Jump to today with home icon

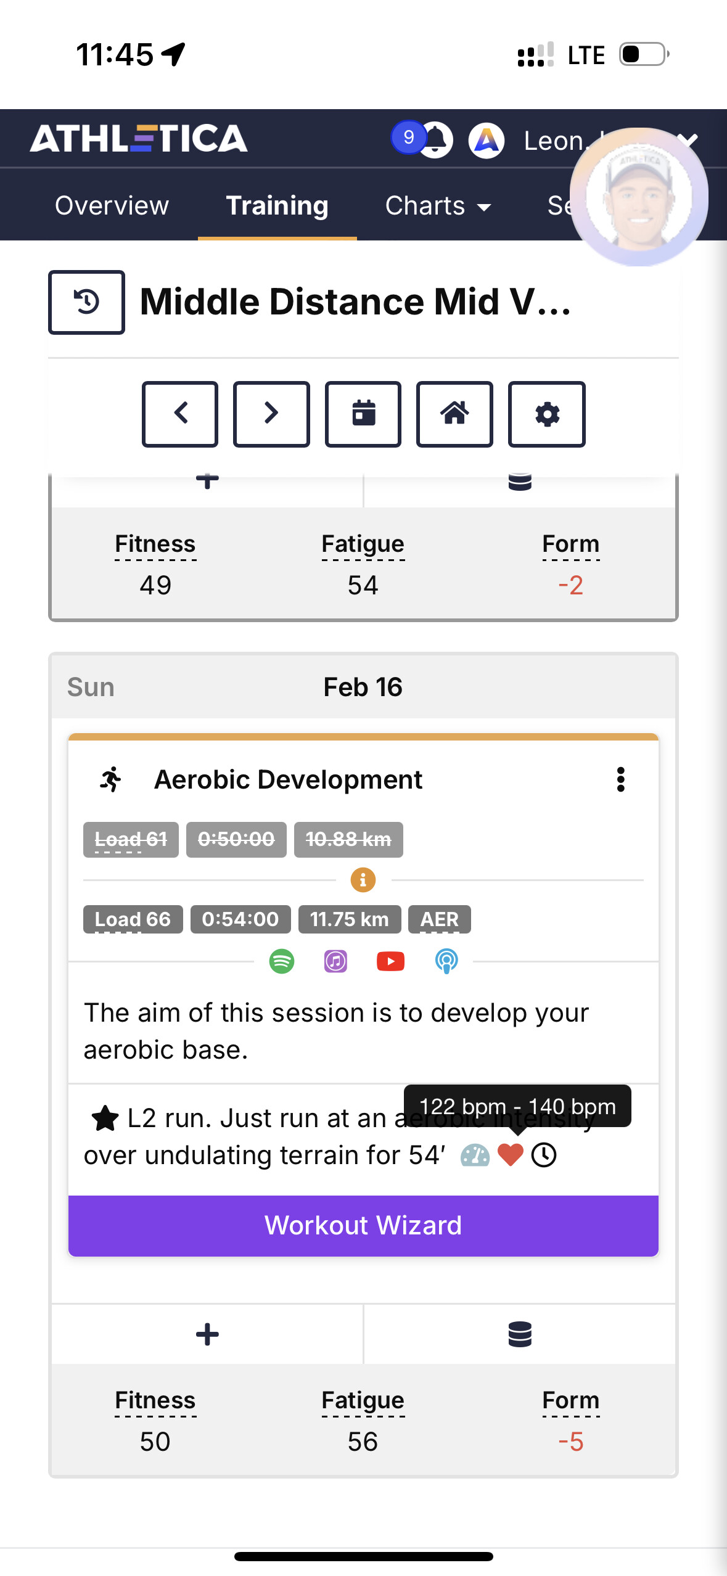click(454, 414)
